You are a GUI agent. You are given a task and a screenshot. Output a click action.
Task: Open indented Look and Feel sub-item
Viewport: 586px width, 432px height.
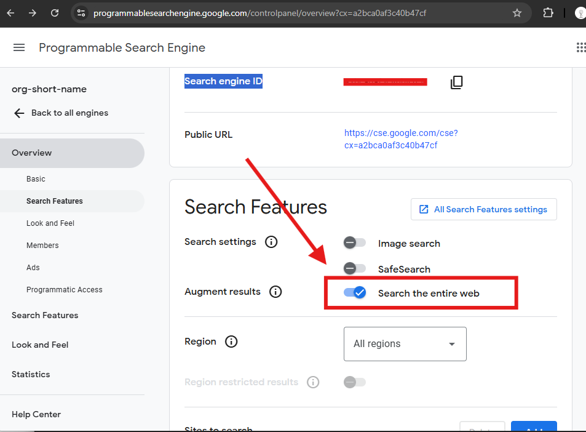(x=50, y=223)
